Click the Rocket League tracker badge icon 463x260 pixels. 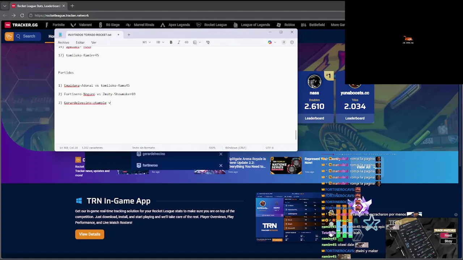click(x=9, y=36)
